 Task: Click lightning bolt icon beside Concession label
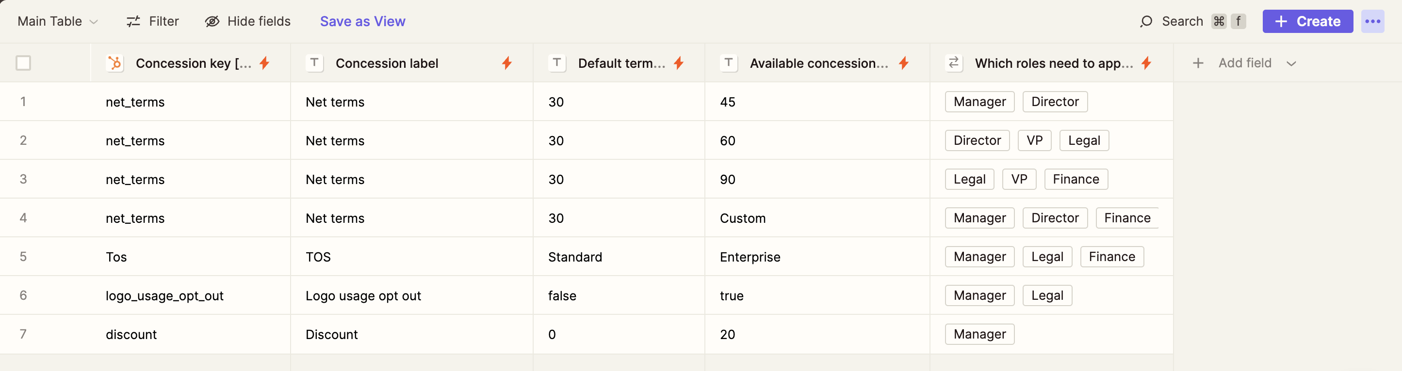click(x=506, y=63)
